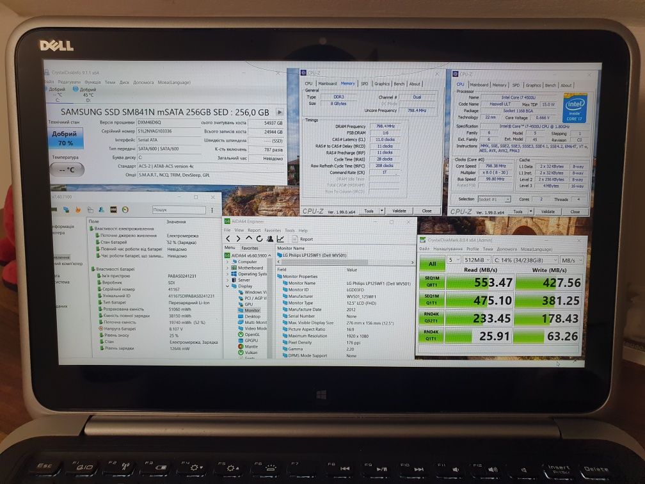Screen dimensions: 645x484
Task: Expand the Server node in AIDA64
Action: coord(228,280)
